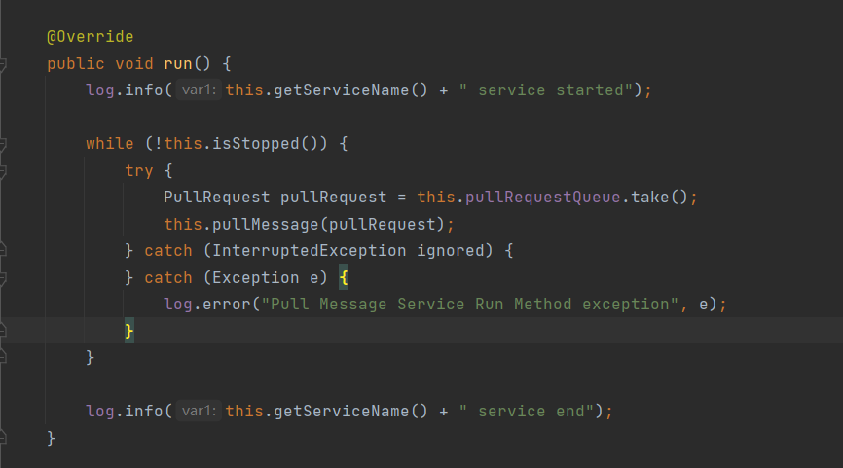The image size is (843, 468).
Task: Click the var1 hint in "service started" line
Action: pyautogui.click(x=200, y=90)
